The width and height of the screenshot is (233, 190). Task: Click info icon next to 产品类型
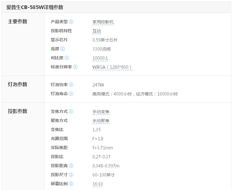pos(71,22)
